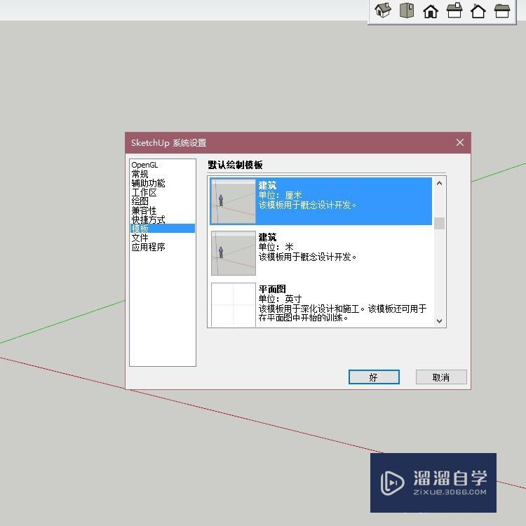This screenshot has width=526, height=526.
Task: Choose the 建筑 米 template thumbnail
Action: tap(233, 253)
